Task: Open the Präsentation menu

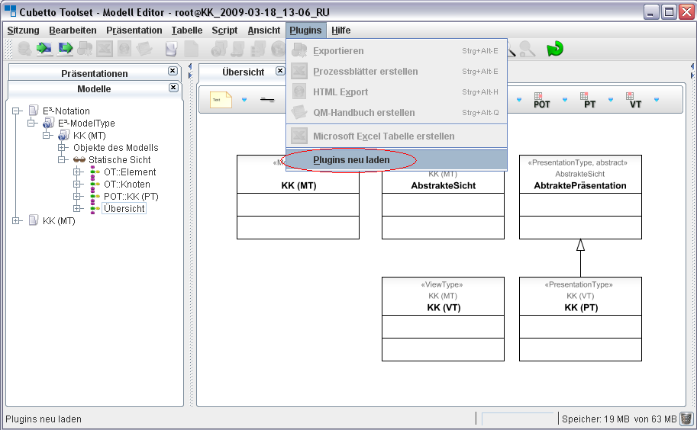Action: [x=134, y=30]
